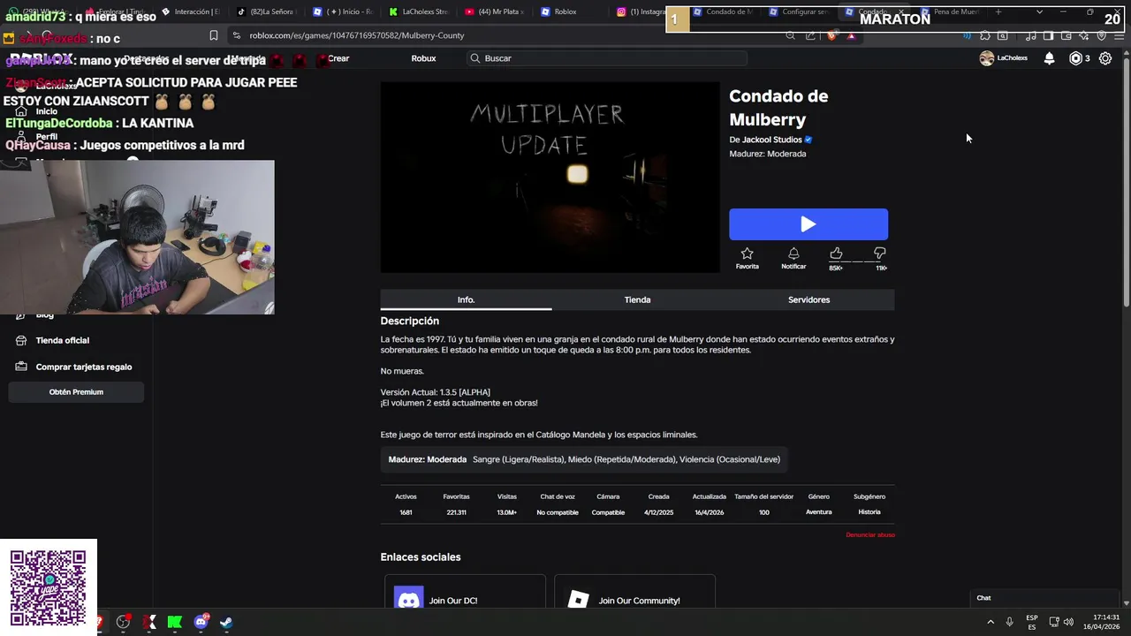
Task: Show hidden system tray icons chevron
Action: 990,622
